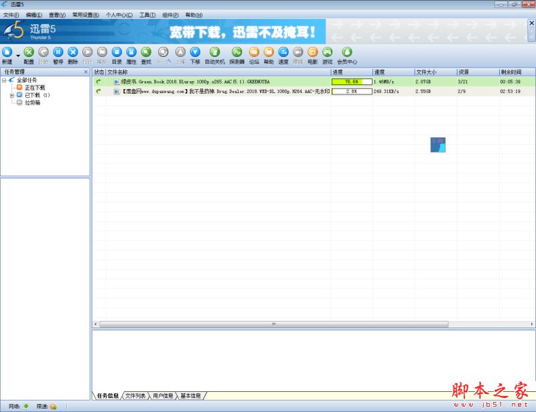The image size is (536, 412).
Task: Open the 编辑(E) menu
Action: pos(34,15)
